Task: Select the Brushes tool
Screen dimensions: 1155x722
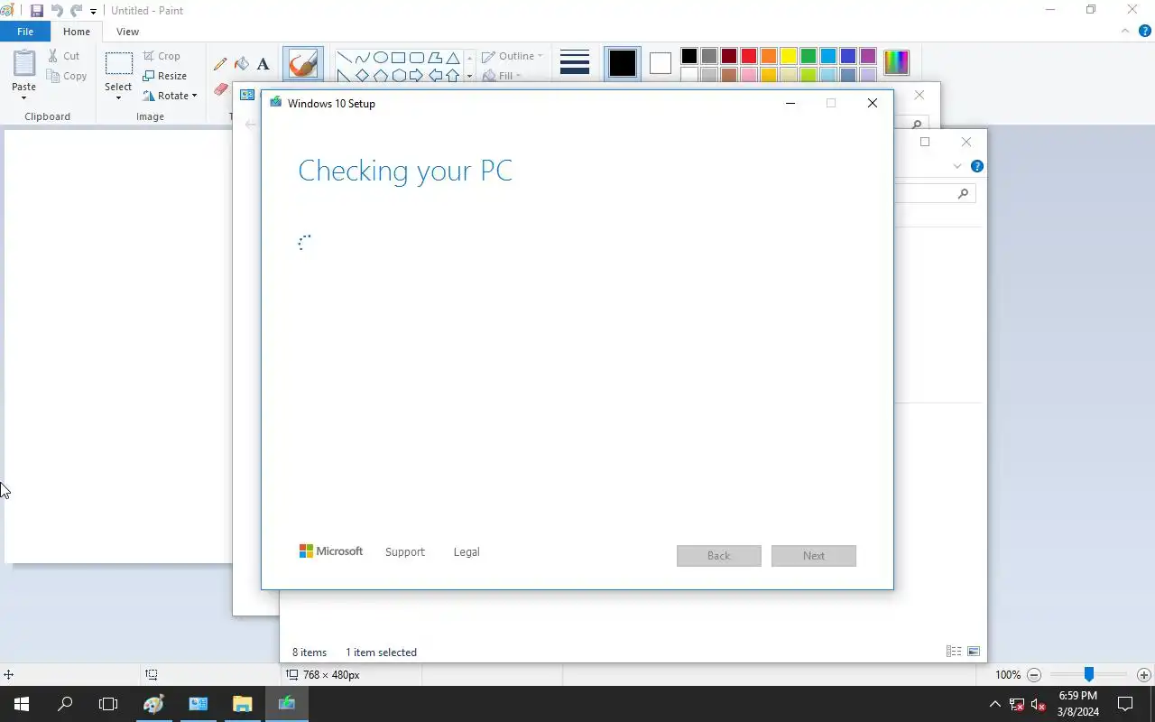Action: [x=303, y=64]
